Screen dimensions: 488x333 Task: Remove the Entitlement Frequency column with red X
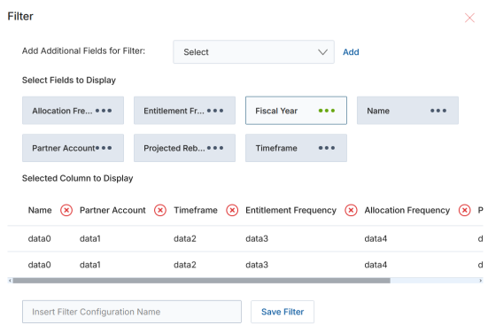click(351, 211)
